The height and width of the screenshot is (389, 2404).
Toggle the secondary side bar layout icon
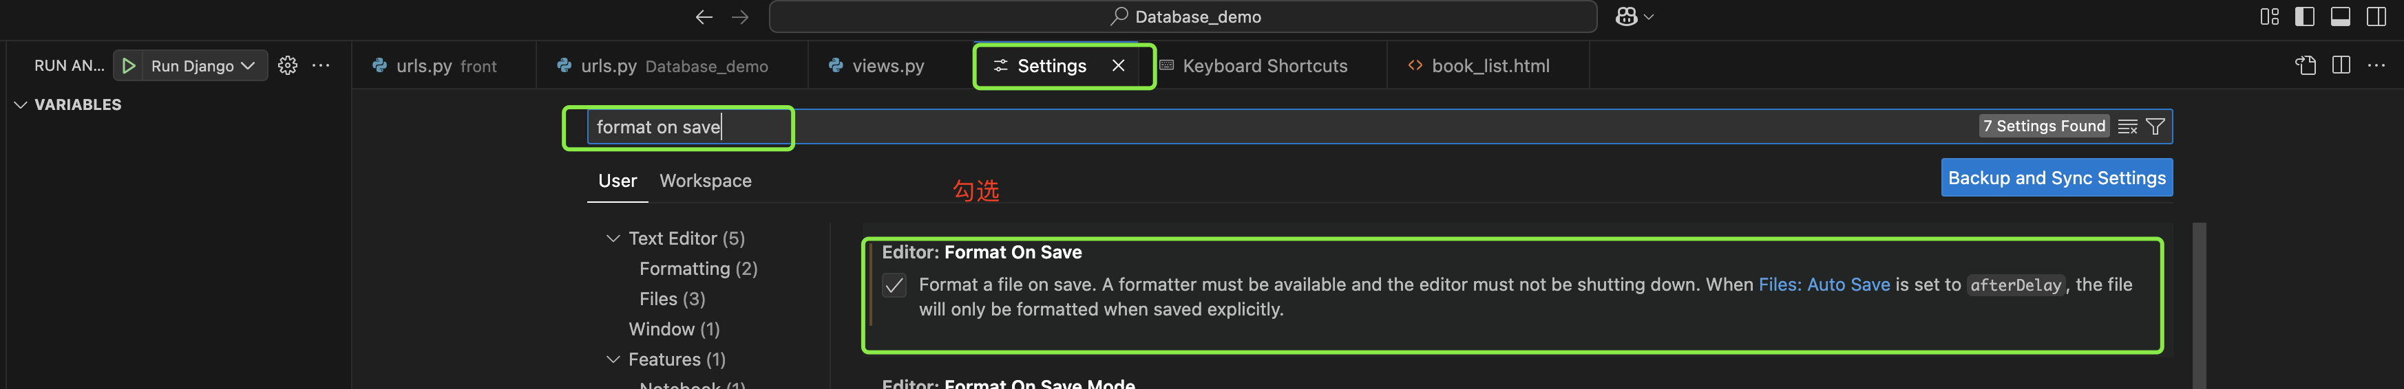[x=2376, y=16]
